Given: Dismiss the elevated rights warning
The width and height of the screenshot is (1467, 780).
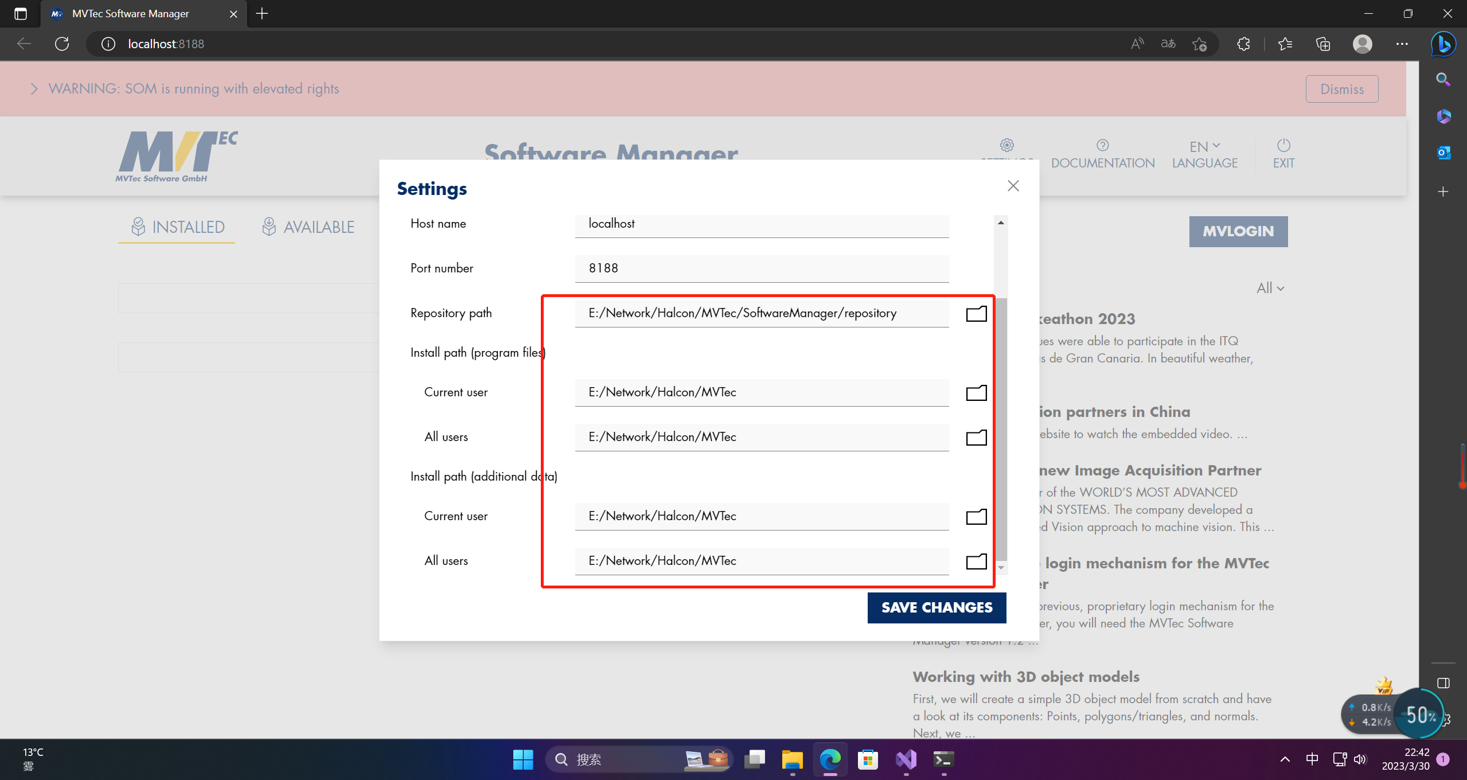Looking at the screenshot, I should click(1341, 89).
